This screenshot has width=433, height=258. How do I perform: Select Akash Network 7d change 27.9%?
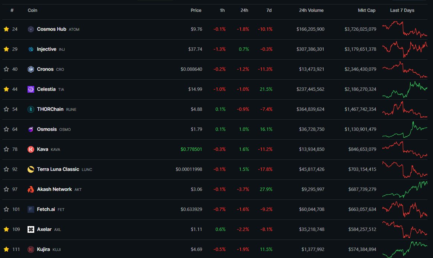click(266, 189)
